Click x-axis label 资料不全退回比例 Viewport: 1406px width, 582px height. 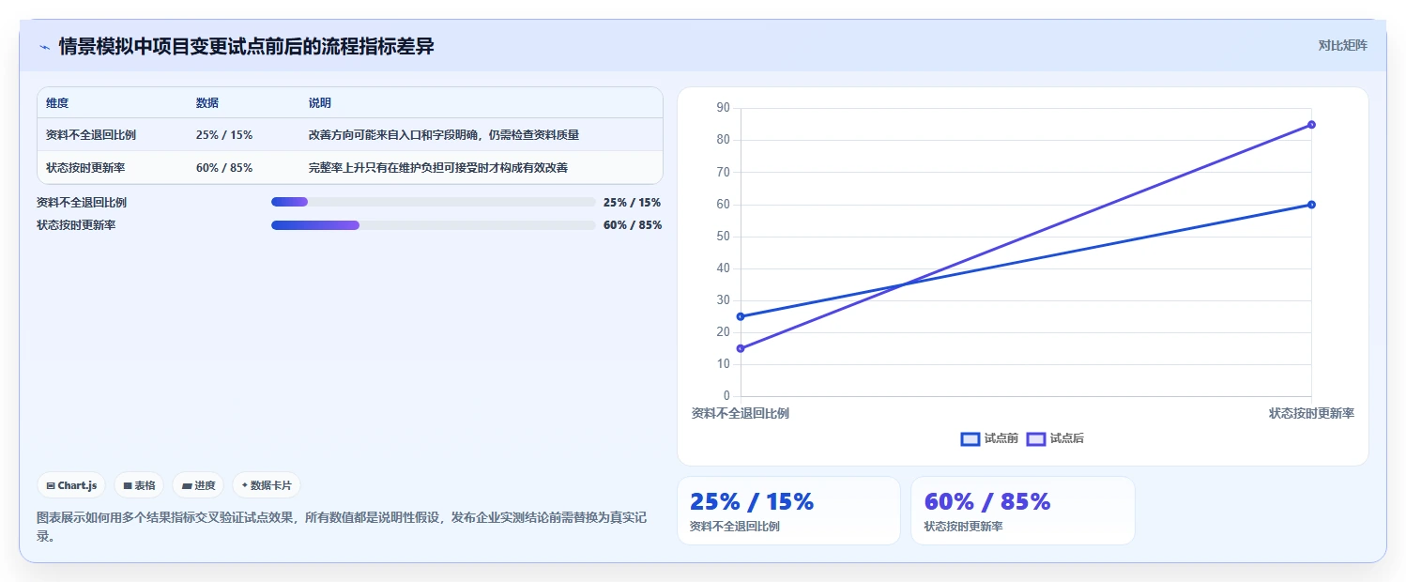tap(741, 413)
